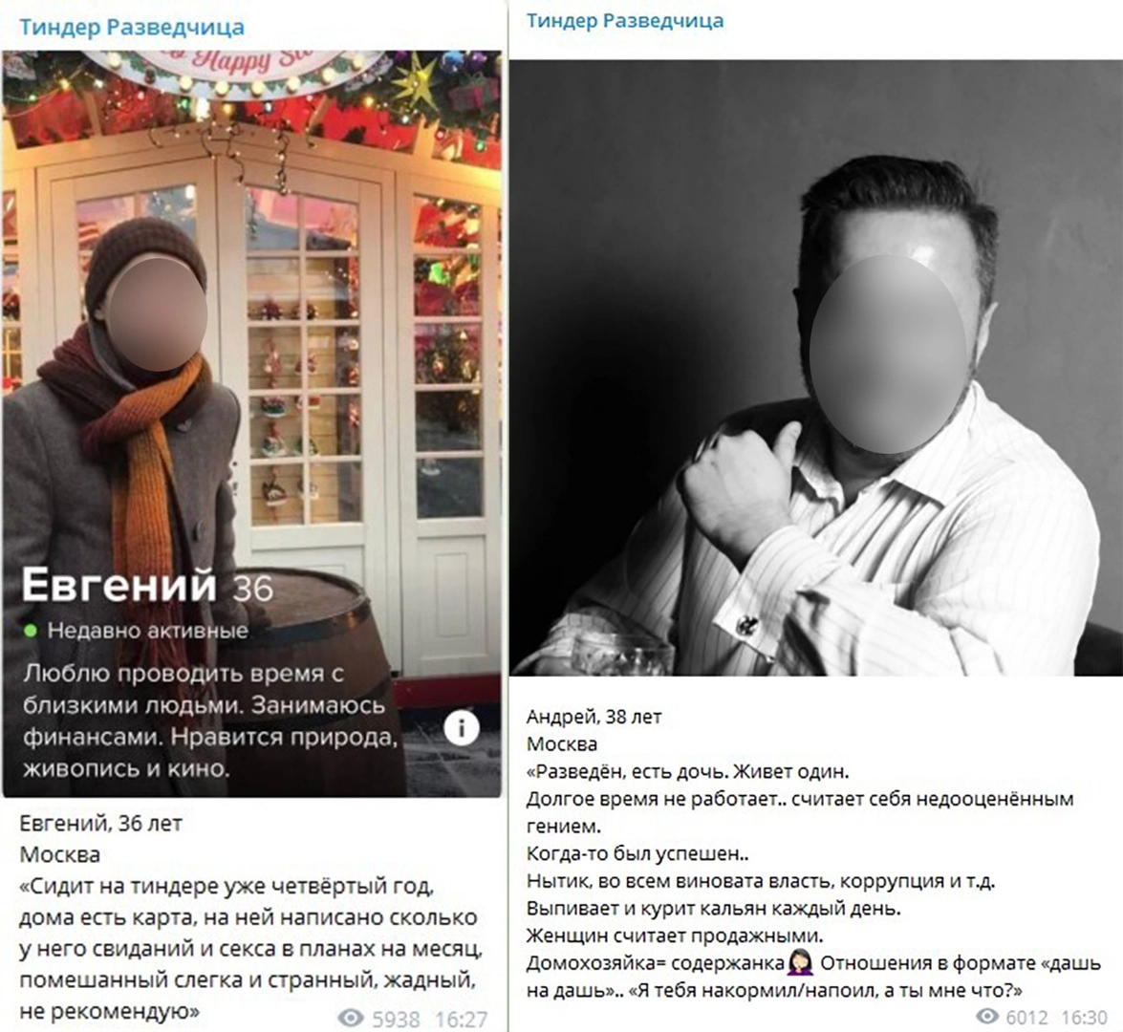This screenshot has height=1032, width=1123.
Task: Click the 5938 view count
Action: point(397,1019)
